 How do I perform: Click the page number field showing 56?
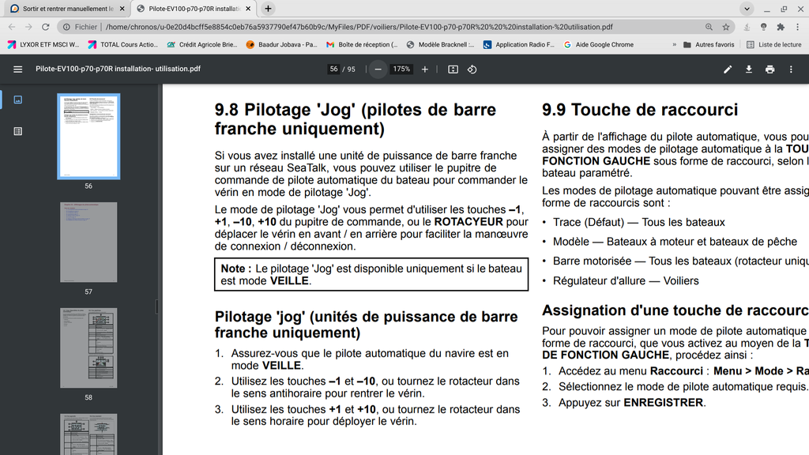(x=334, y=70)
